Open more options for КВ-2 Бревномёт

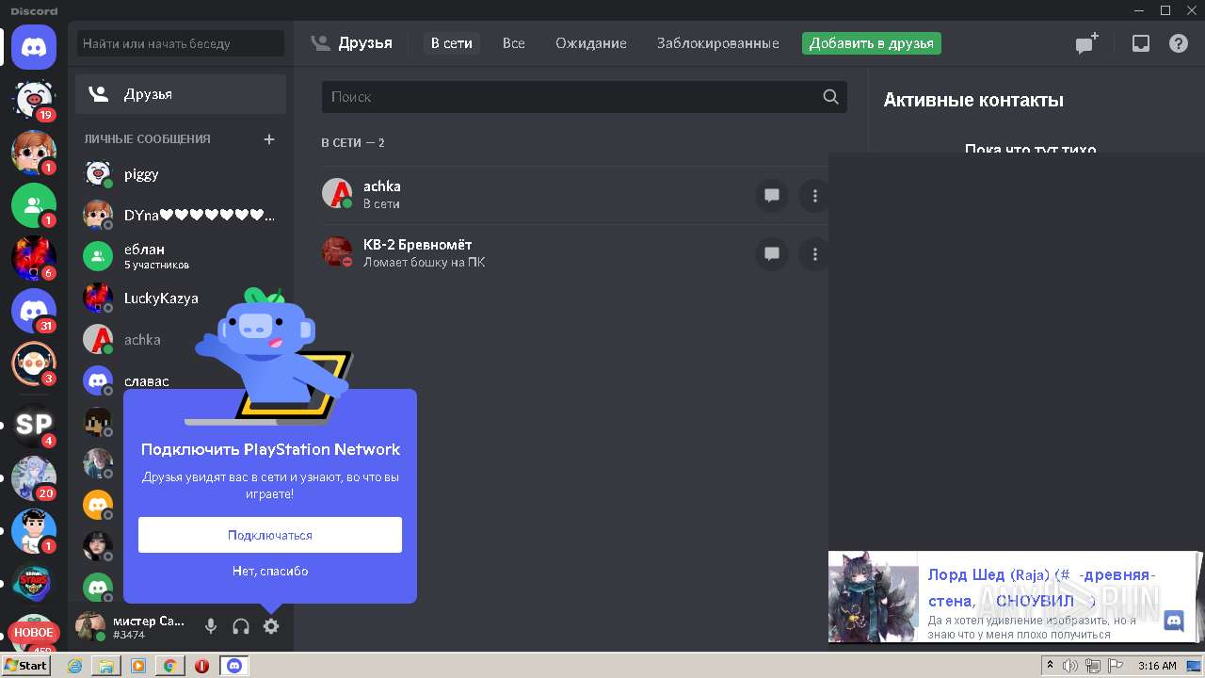(x=815, y=253)
